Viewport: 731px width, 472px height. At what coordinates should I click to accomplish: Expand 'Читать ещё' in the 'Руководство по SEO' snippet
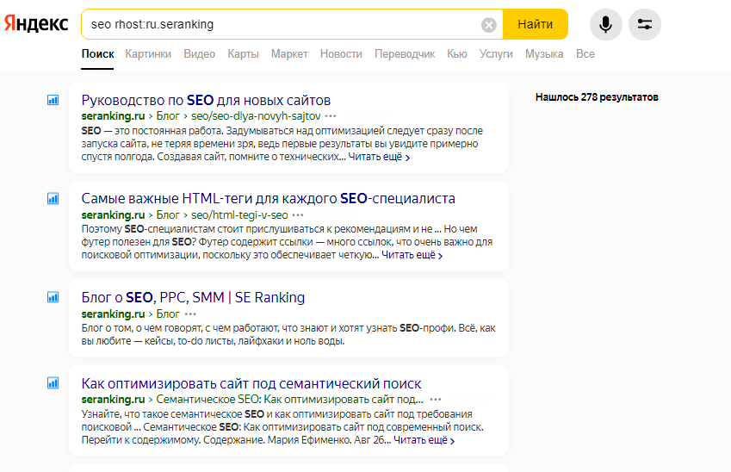pyautogui.click(x=379, y=157)
